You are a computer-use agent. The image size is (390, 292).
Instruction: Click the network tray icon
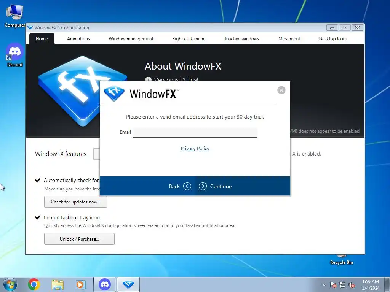[342, 285]
